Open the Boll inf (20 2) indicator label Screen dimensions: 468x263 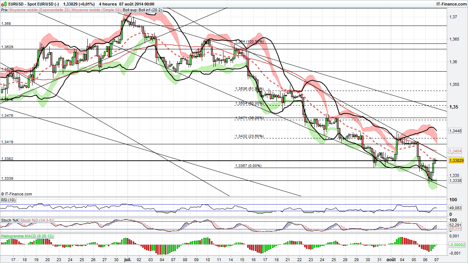[x=148, y=10]
